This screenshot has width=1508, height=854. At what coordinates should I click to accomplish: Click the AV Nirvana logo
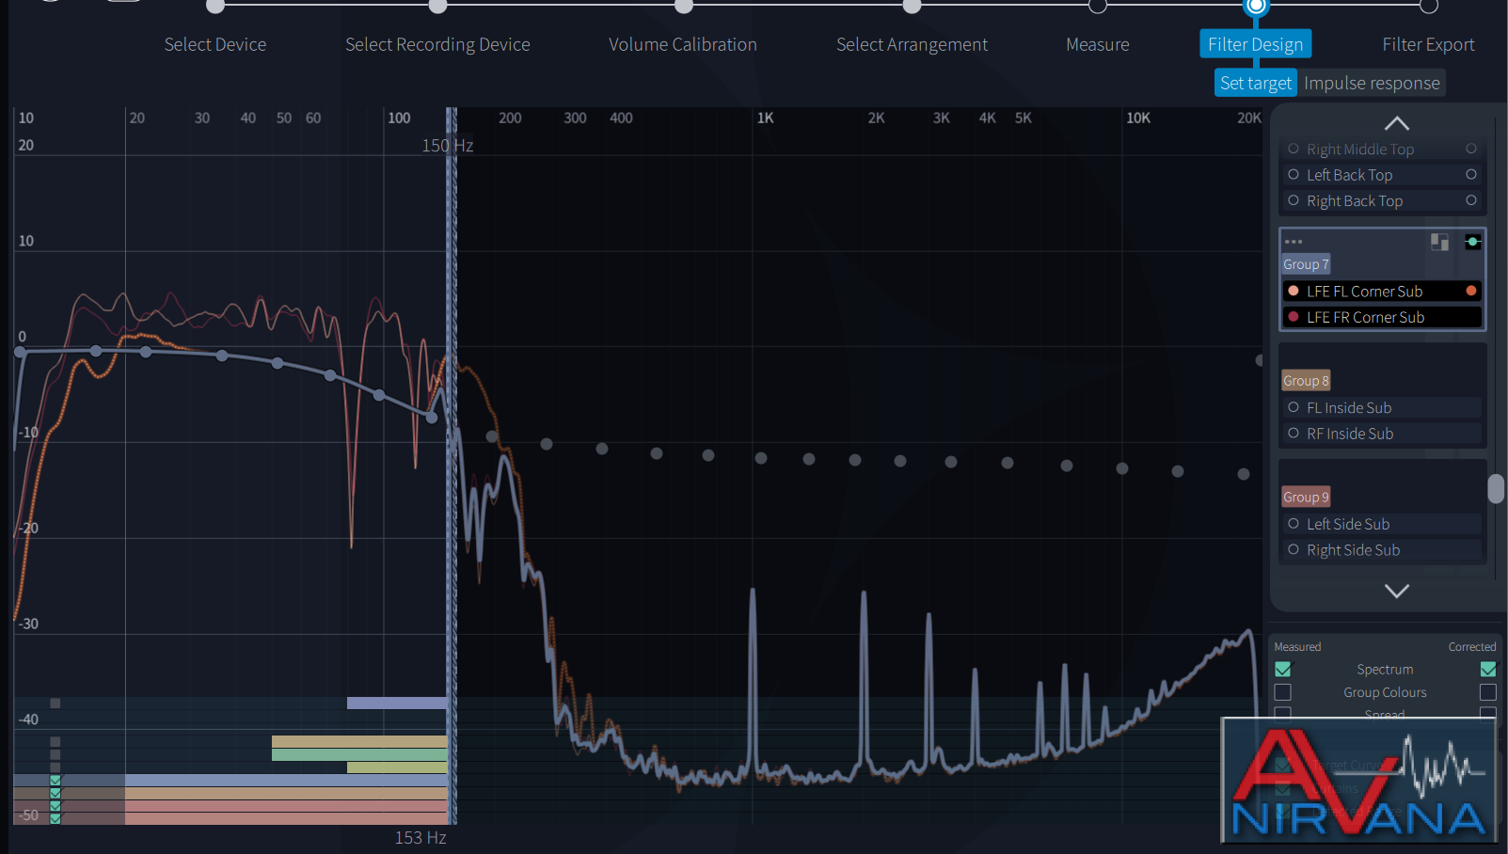pos(1359,781)
